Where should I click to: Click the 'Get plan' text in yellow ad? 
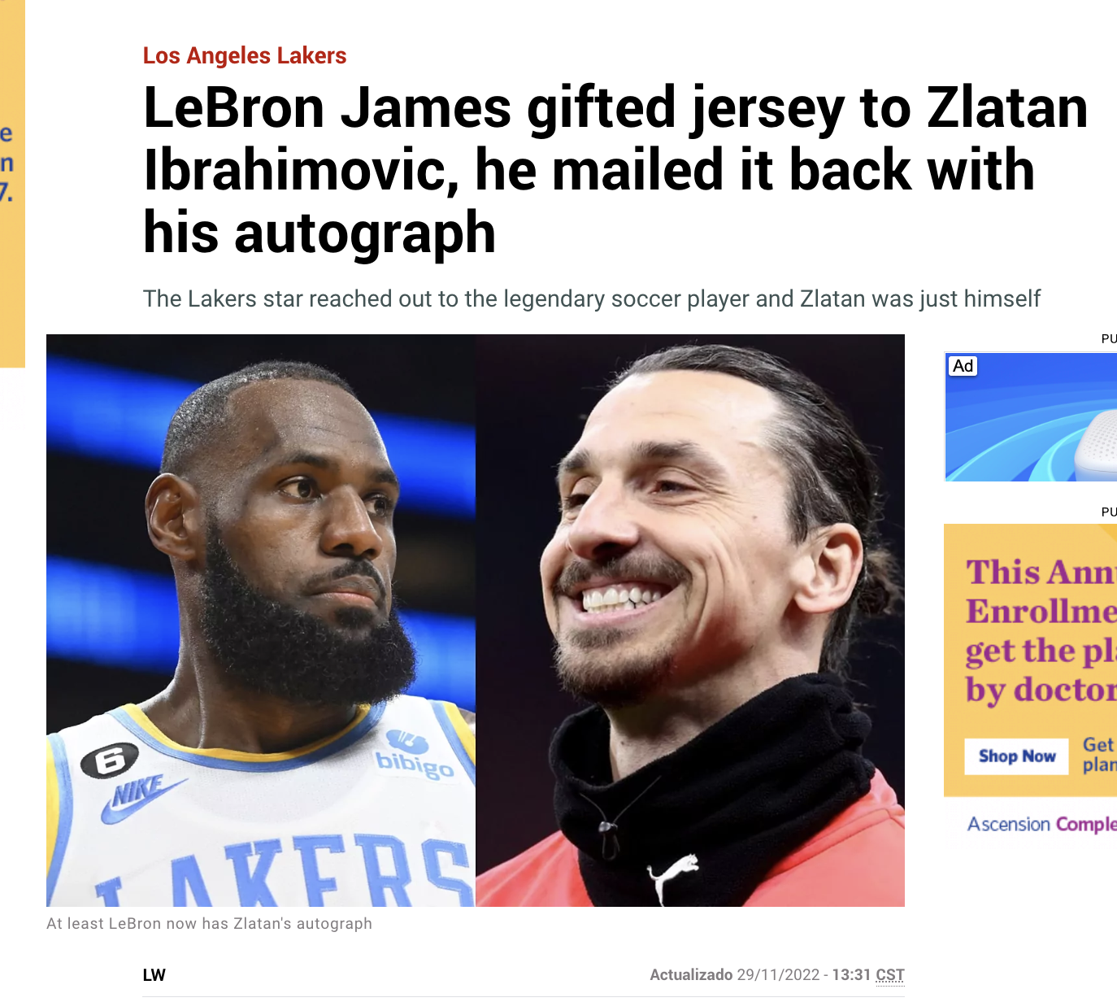click(1100, 755)
